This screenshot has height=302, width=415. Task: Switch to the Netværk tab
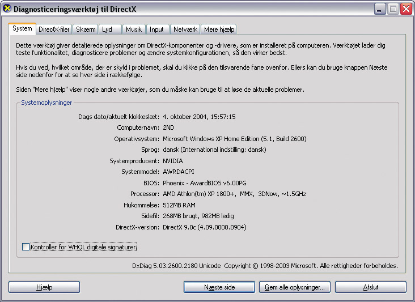[185, 29]
